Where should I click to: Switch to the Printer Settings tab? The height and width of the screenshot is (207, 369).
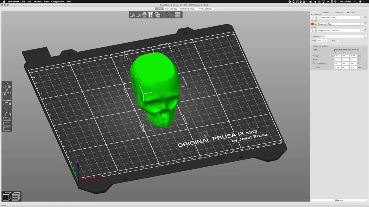coord(205,9)
